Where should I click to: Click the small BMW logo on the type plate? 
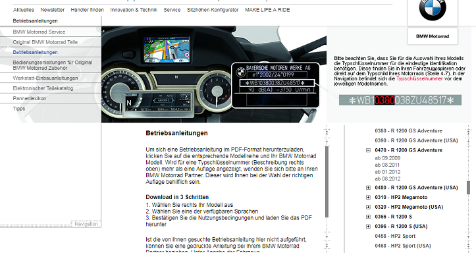point(240,72)
